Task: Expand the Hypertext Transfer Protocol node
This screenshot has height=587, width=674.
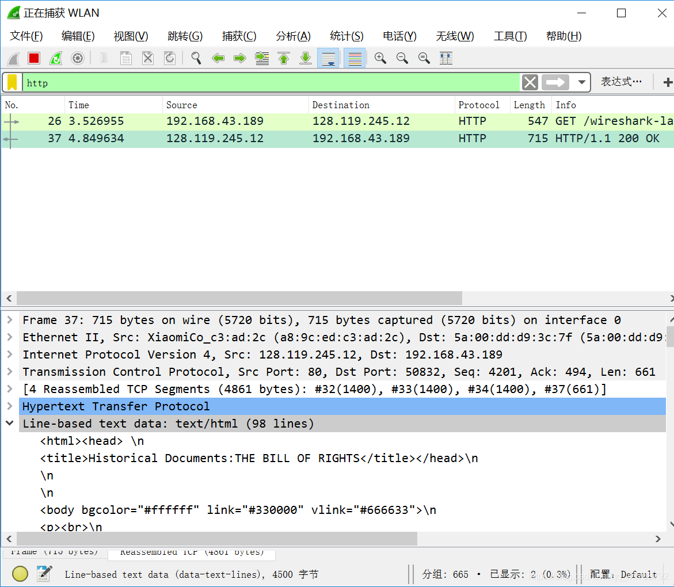Action: tap(10, 406)
